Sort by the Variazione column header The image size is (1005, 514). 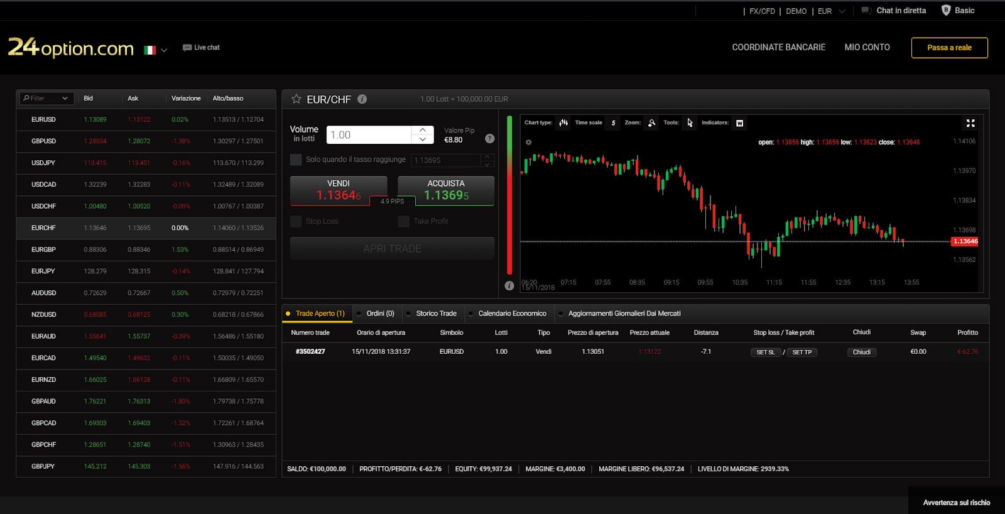tap(186, 98)
